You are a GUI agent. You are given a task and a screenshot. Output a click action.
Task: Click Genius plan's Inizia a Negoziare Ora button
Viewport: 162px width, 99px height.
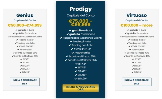point(25,82)
